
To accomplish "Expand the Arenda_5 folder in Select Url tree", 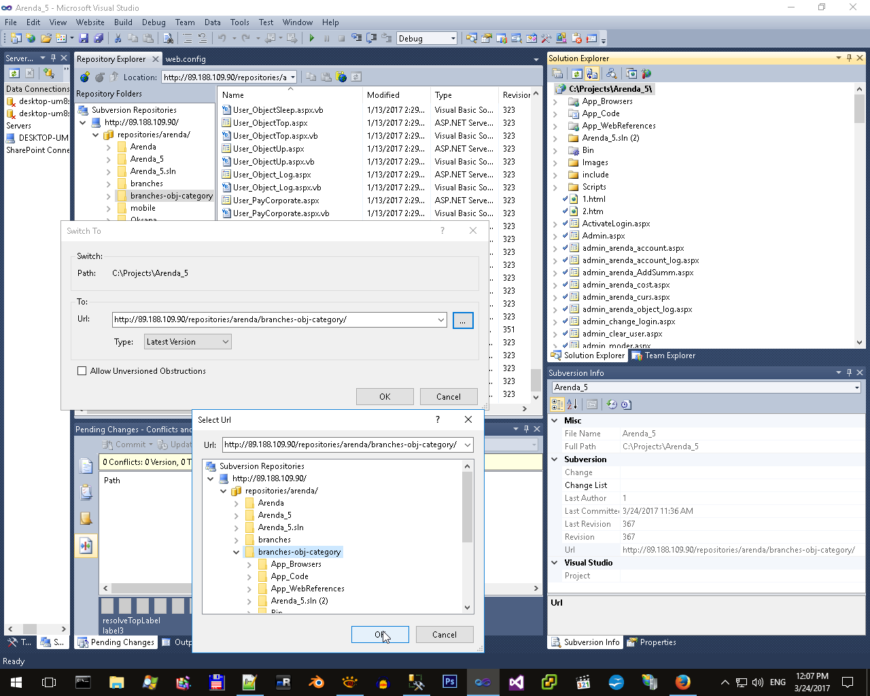I will [x=236, y=515].
